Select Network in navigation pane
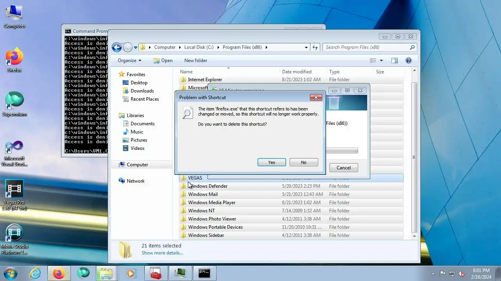The width and height of the screenshot is (501, 281). click(135, 181)
